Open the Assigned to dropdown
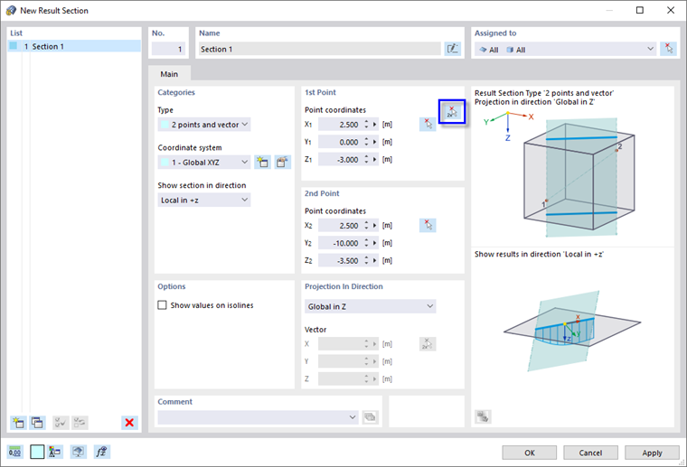 (x=566, y=49)
